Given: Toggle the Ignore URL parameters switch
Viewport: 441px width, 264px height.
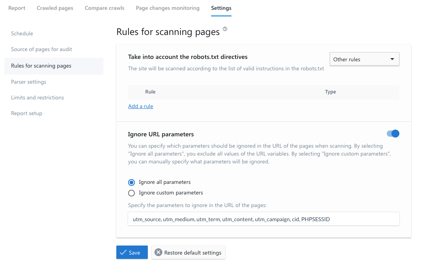Looking at the screenshot, I should tap(393, 134).
